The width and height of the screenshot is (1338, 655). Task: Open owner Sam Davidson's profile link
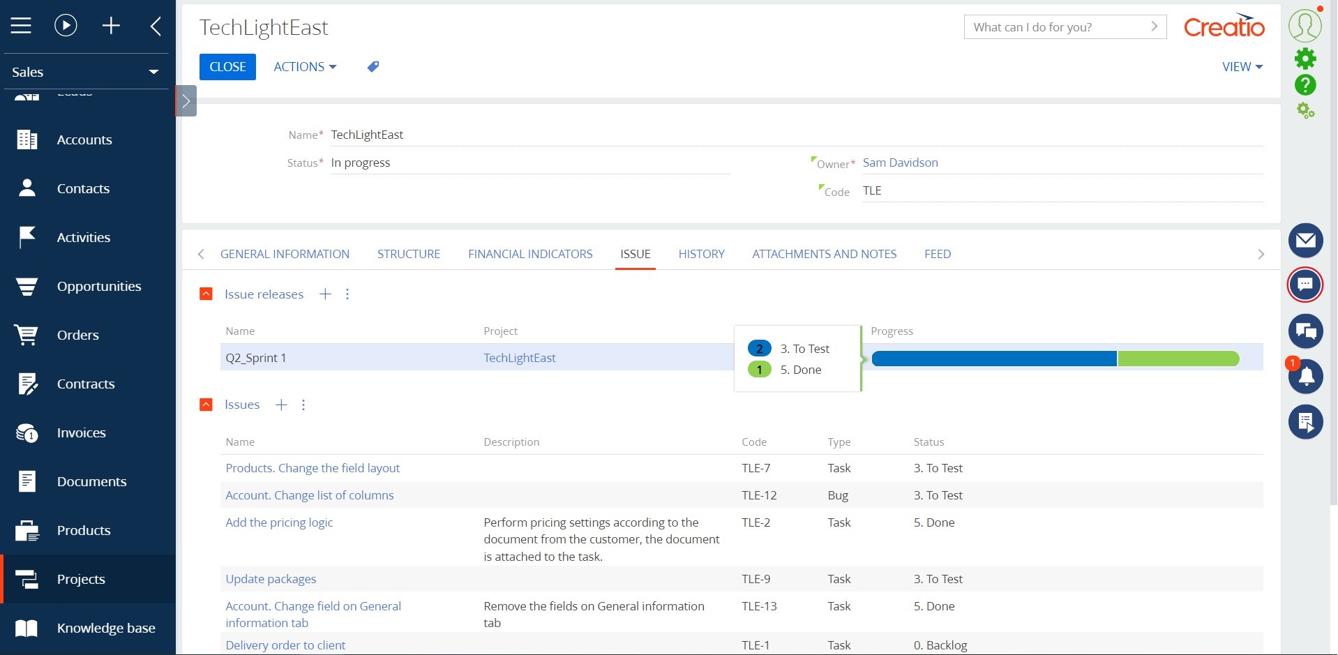(x=899, y=163)
